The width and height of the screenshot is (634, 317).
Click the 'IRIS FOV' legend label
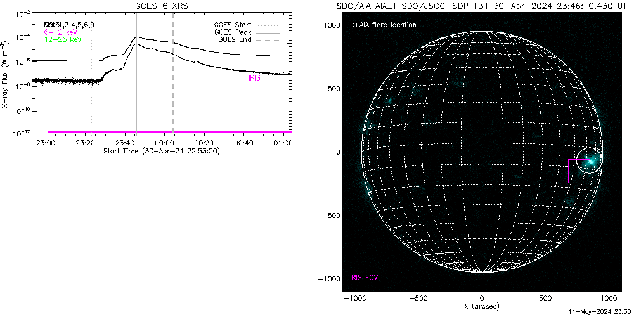coord(364,278)
